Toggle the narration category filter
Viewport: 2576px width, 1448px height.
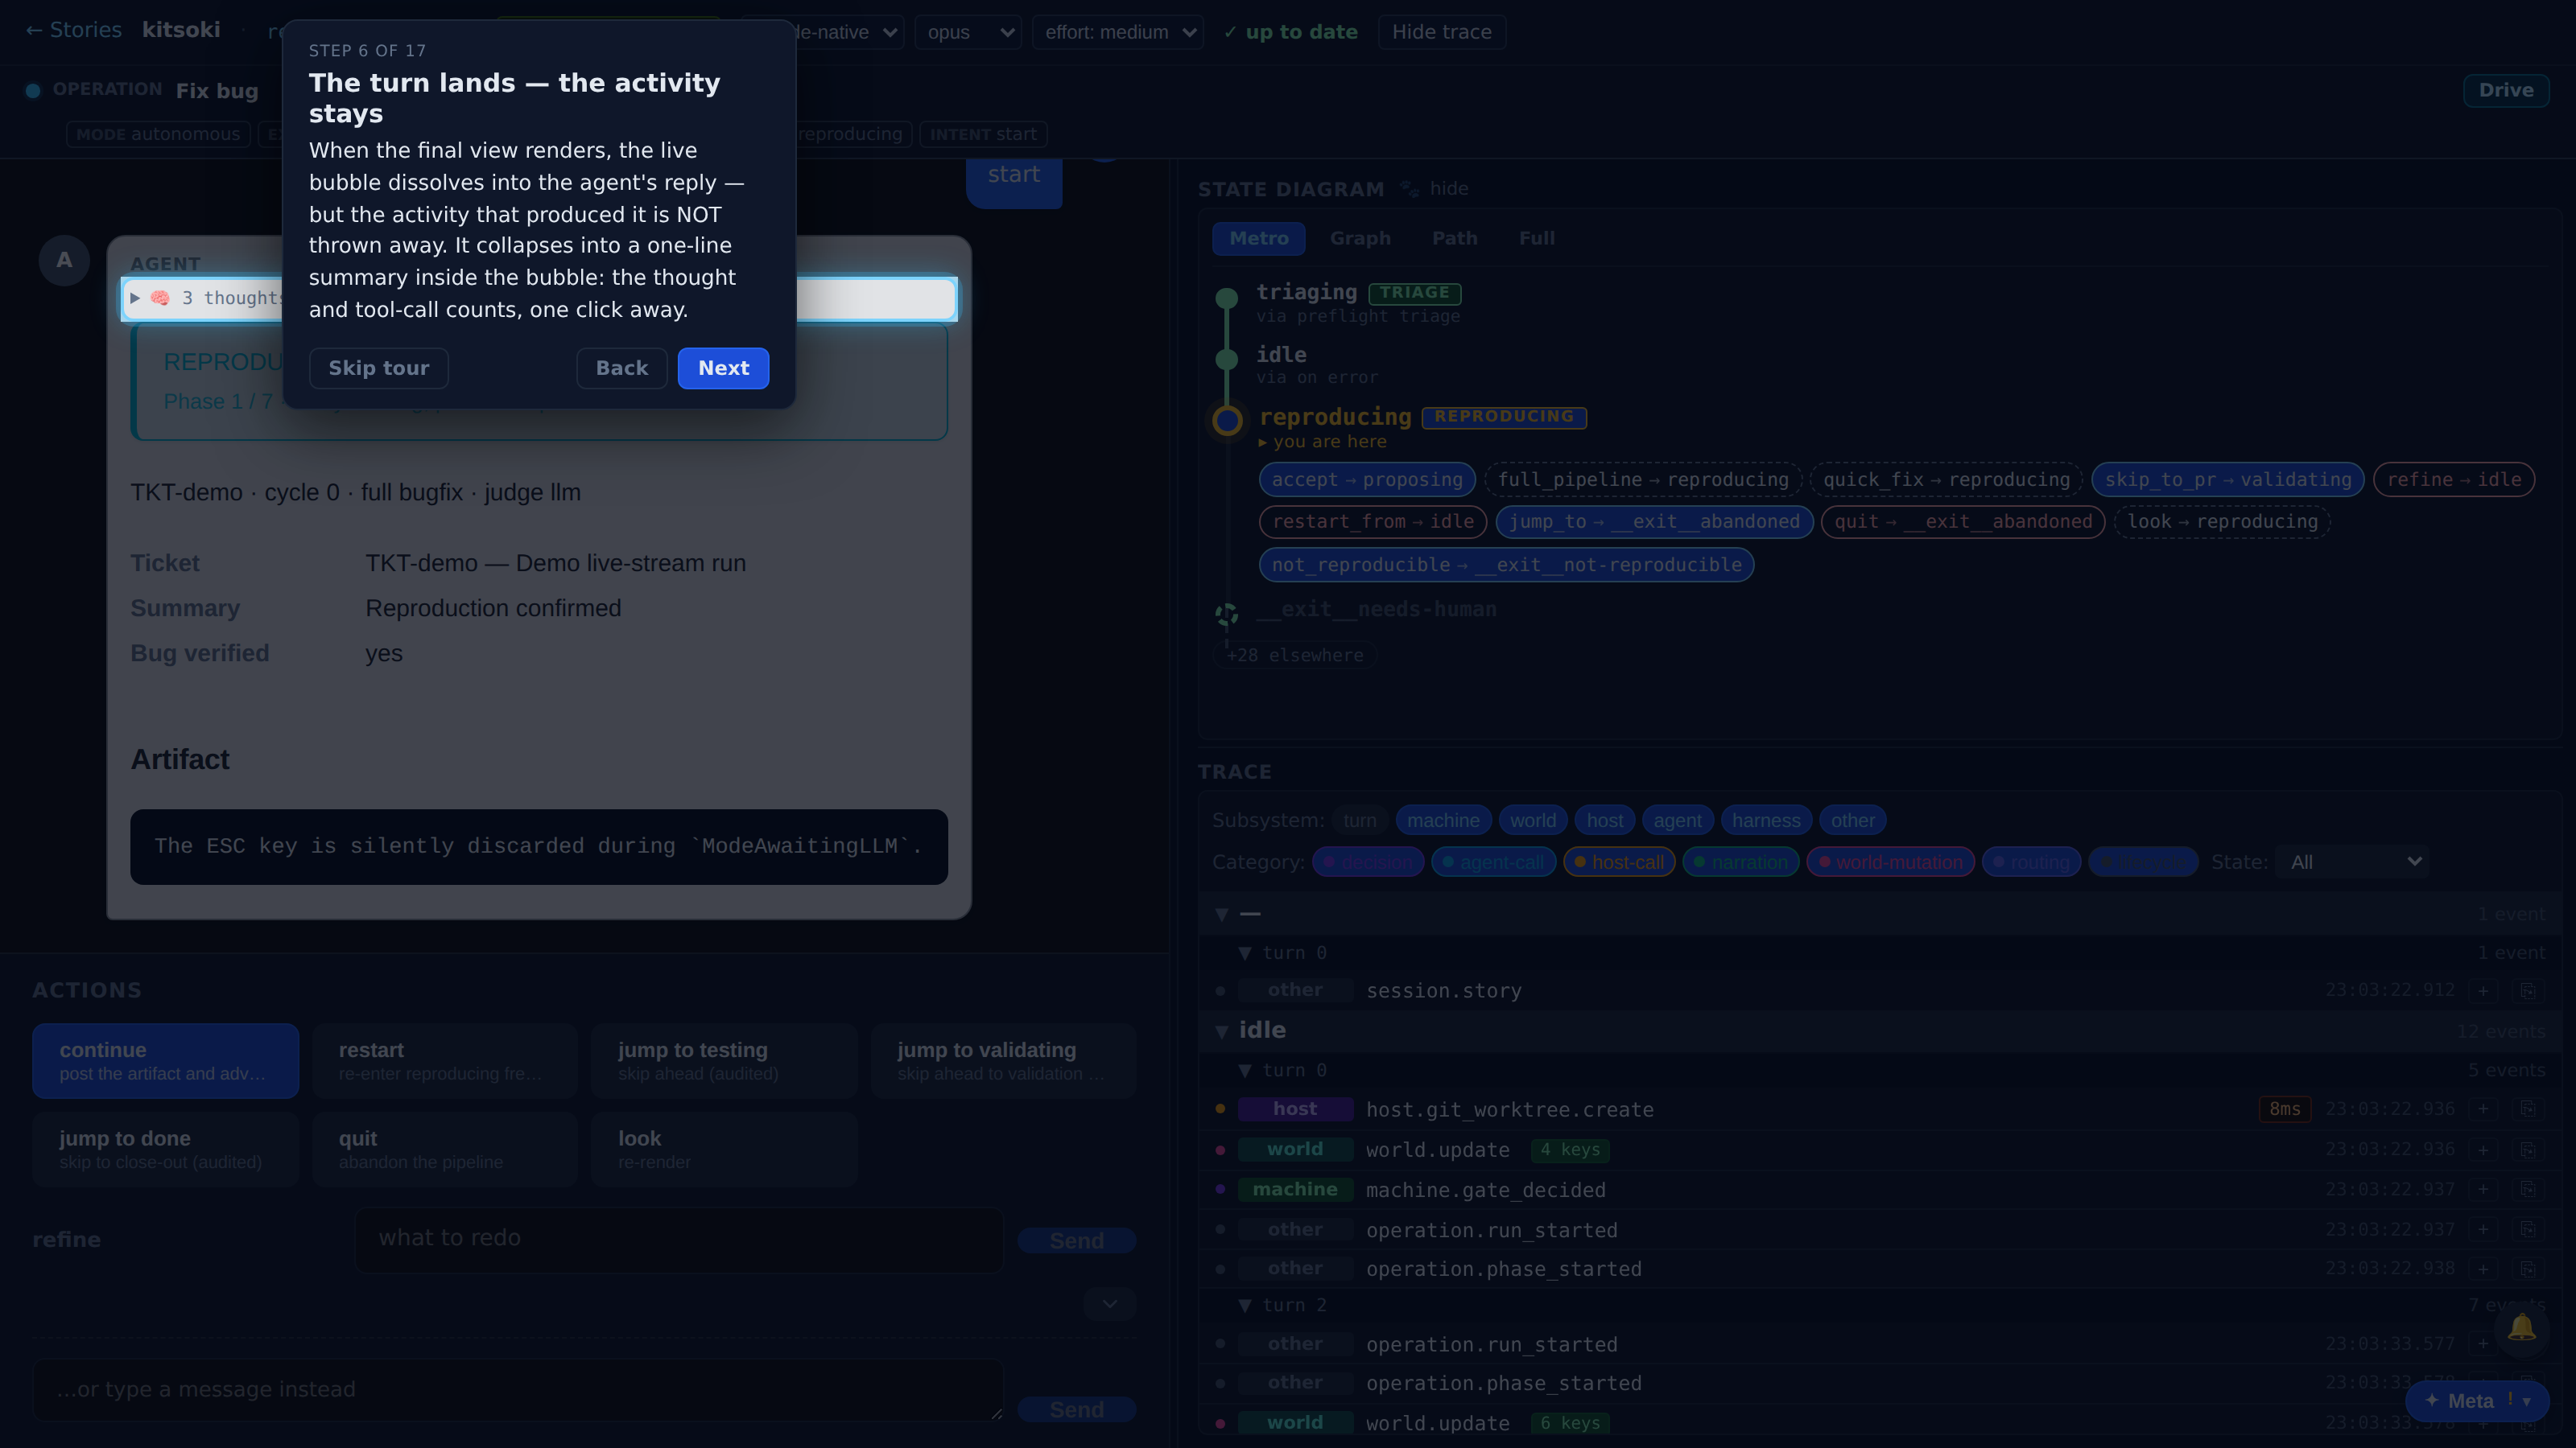[1740, 862]
